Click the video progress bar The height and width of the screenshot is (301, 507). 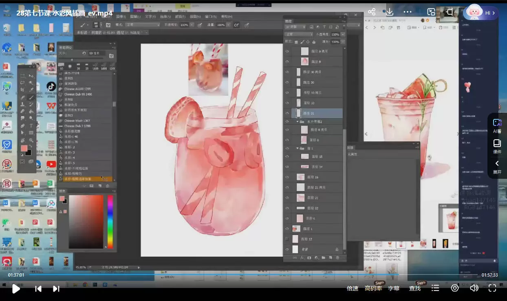coord(253,275)
